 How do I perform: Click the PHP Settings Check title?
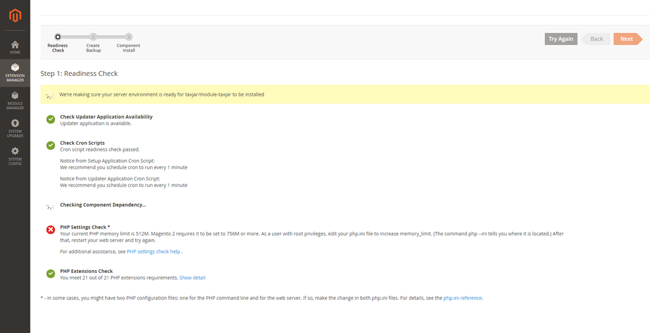tap(85, 227)
